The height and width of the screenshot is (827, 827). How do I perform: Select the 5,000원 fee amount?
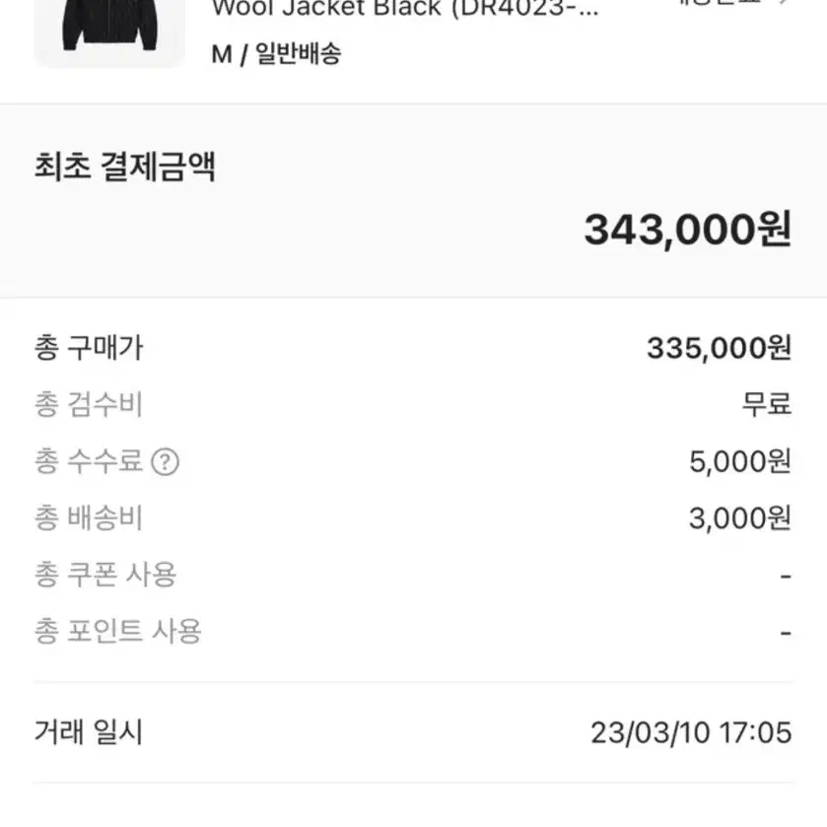(x=740, y=462)
